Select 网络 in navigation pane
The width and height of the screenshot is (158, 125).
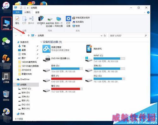click(21, 114)
